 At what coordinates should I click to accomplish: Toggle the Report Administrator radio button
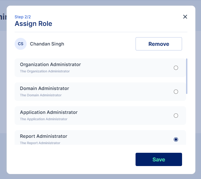pos(176,139)
